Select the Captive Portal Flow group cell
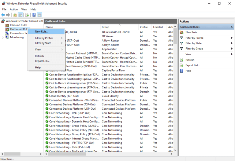The height and width of the screenshot is (161, 235). coord(113,70)
